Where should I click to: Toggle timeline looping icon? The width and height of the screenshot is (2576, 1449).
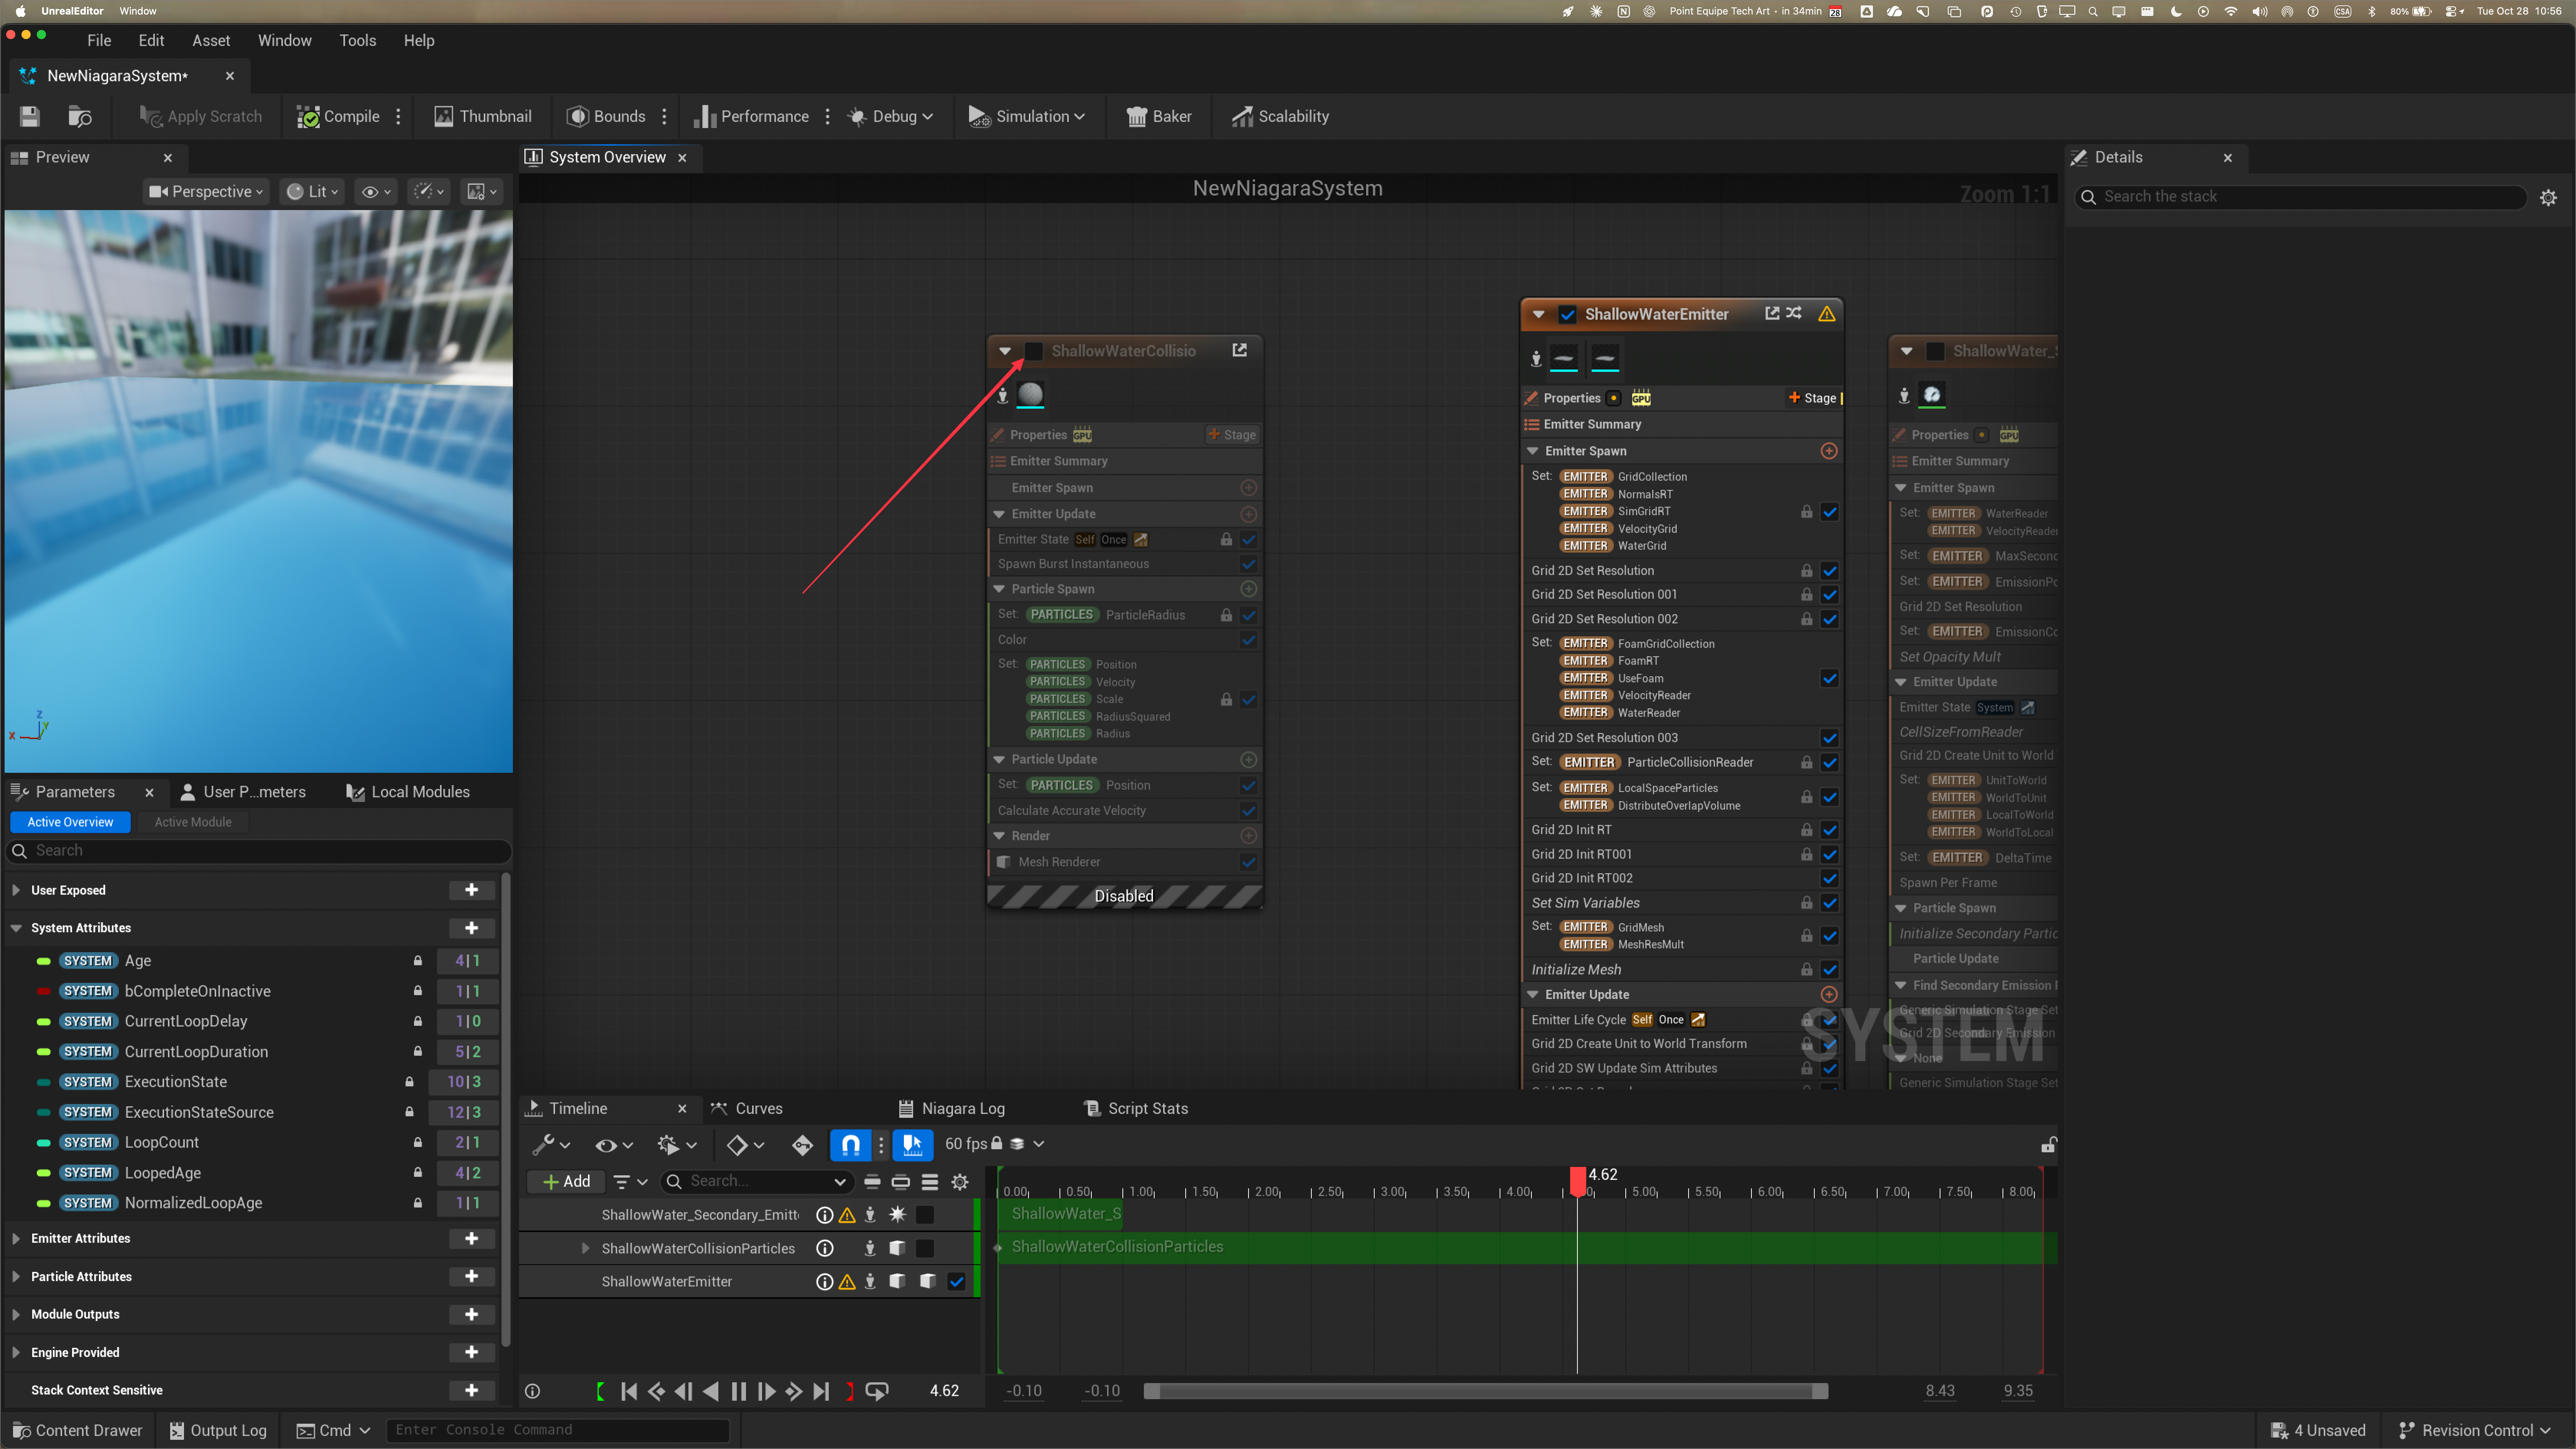coord(877,1391)
